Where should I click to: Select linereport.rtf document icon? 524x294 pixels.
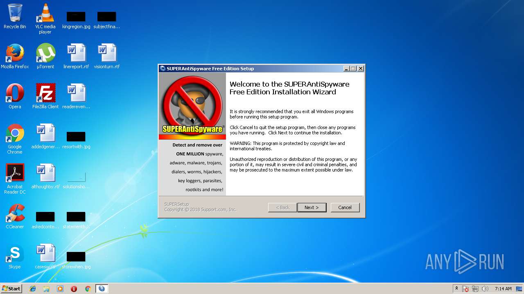tap(76, 56)
